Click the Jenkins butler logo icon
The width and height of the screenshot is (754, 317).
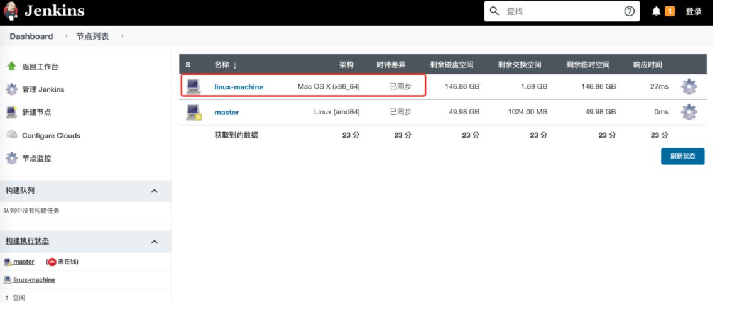11,11
